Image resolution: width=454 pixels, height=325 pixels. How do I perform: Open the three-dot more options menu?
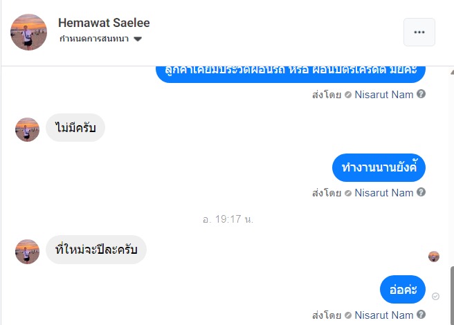tap(419, 32)
